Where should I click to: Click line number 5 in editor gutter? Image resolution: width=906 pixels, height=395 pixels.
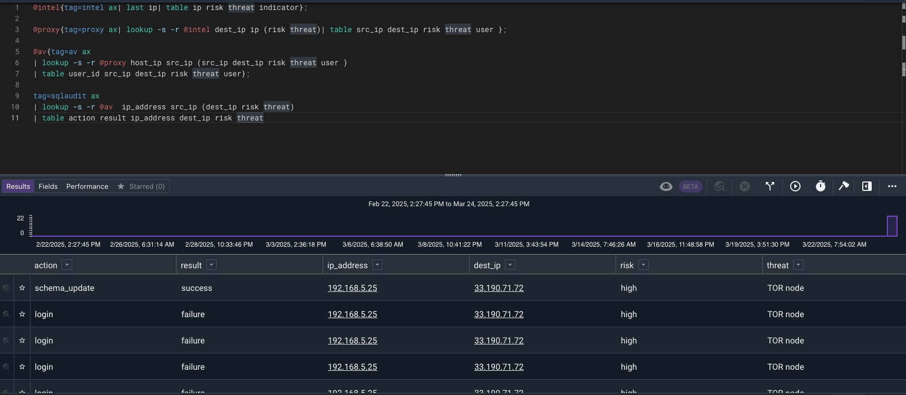[17, 52]
